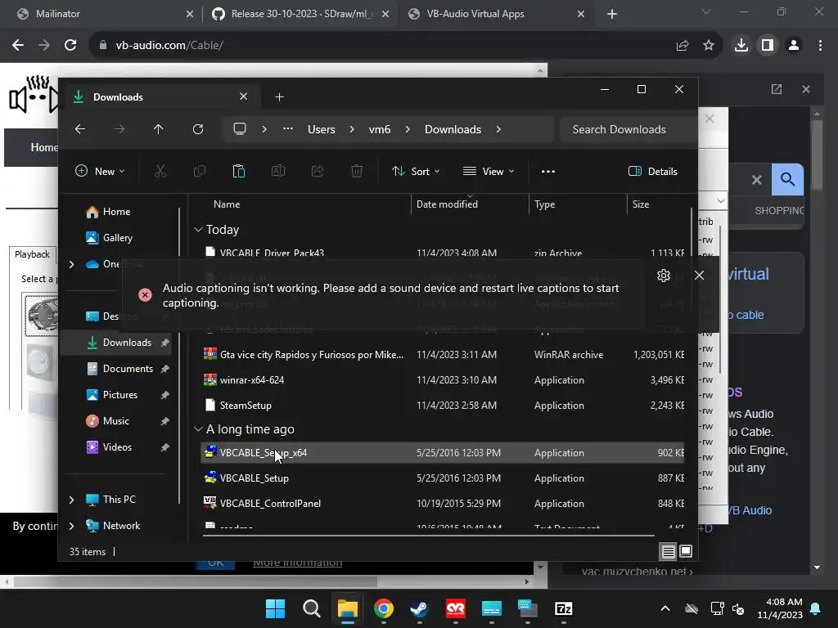Refresh the Downloads folder
The width and height of the screenshot is (838, 628).
(x=198, y=129)
